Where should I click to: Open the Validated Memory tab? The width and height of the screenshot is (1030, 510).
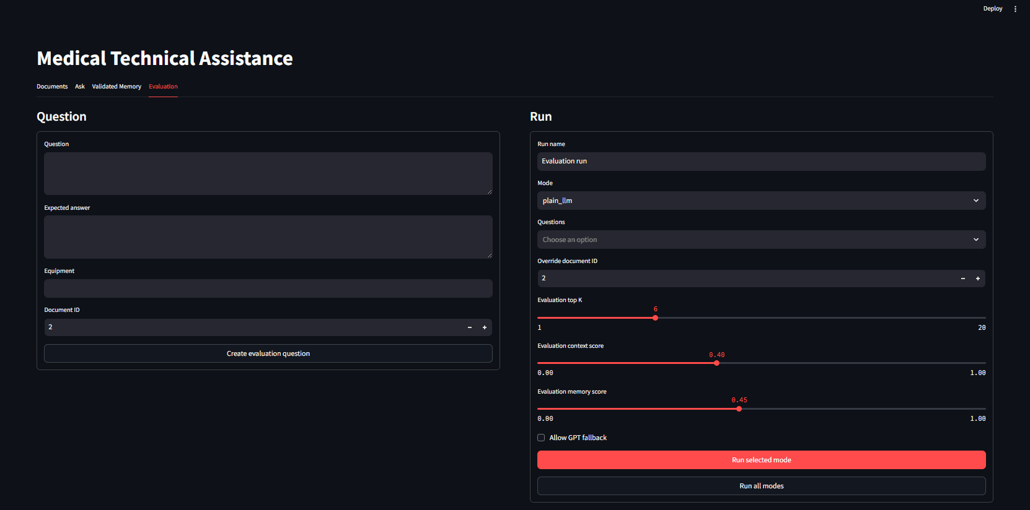117,87
